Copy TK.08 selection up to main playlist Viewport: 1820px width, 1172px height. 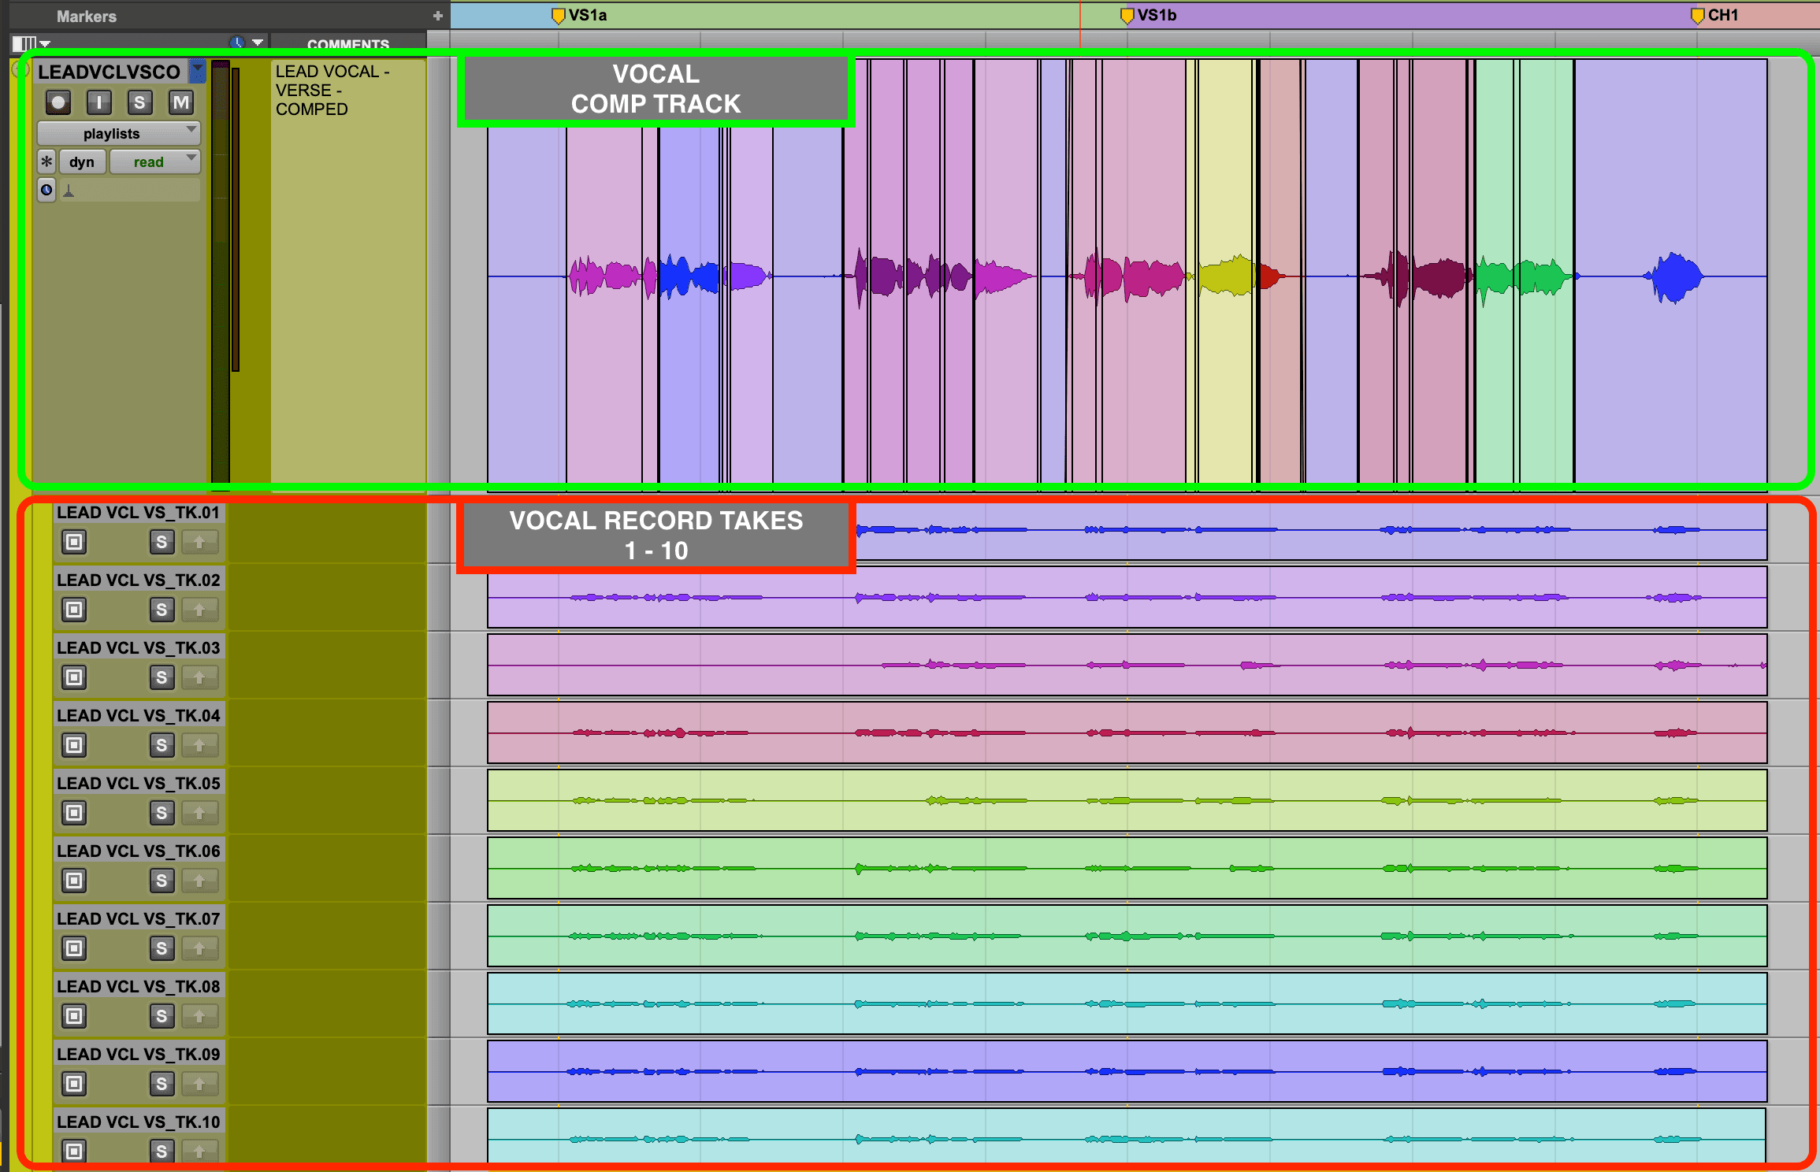click(x=199, y=1016)
